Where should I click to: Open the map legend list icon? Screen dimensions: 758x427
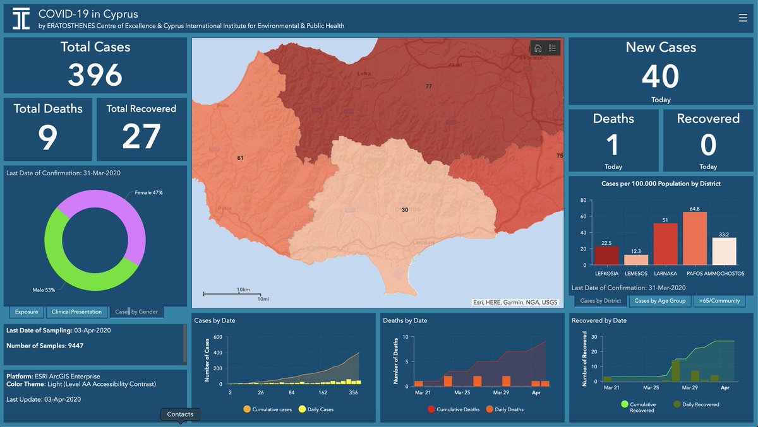553,48
